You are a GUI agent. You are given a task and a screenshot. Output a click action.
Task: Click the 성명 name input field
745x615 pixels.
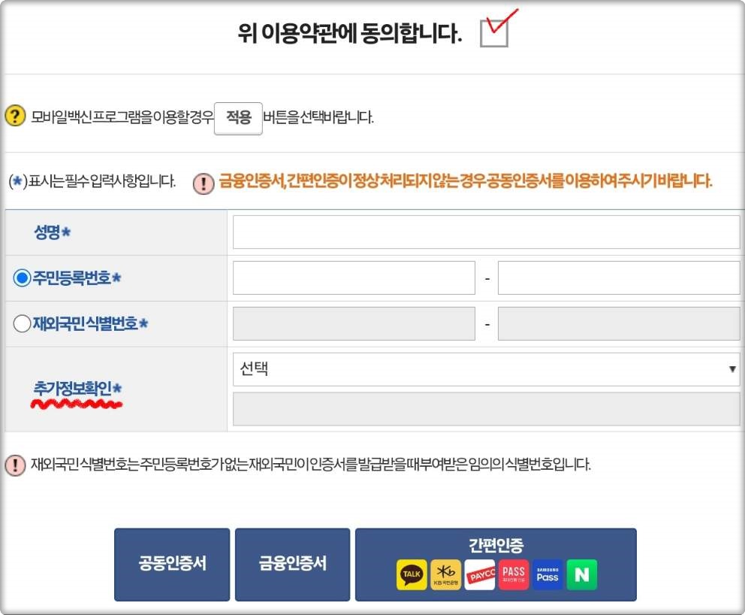(x=485, y=232)
